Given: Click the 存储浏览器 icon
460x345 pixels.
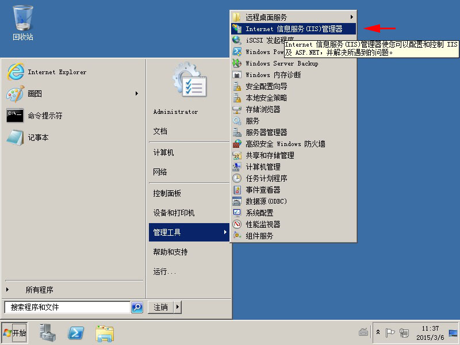Looking at the screenshot, I should (x=237, y=109).
